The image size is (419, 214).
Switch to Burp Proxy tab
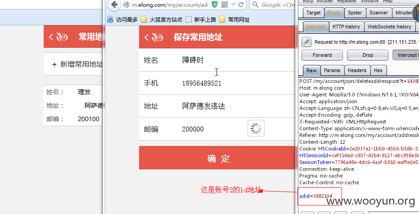(x=333, y=13)
